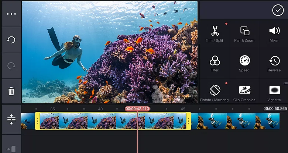Open the Pan & Zoom tool

click(x=244, y=34)
